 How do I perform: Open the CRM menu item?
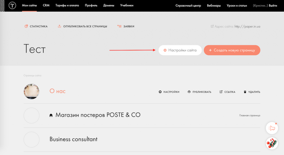(x=46, y=6)
